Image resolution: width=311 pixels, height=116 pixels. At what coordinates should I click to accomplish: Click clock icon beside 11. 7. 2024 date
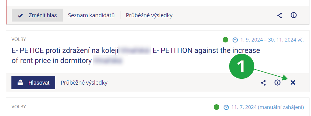click(226, 107)
